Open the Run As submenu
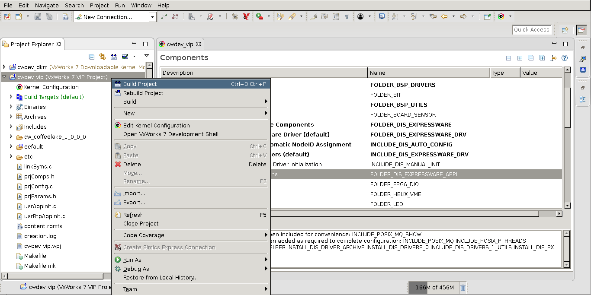The image size is (591, 295). point(191,260)
